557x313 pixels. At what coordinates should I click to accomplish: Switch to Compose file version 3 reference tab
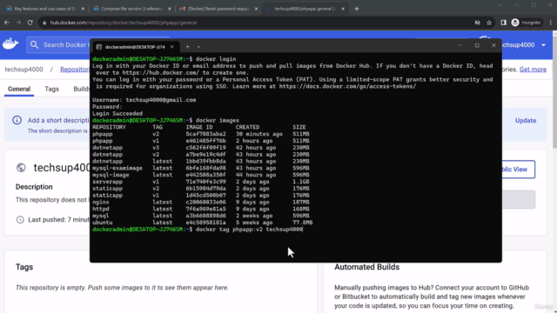coord(131,9)
